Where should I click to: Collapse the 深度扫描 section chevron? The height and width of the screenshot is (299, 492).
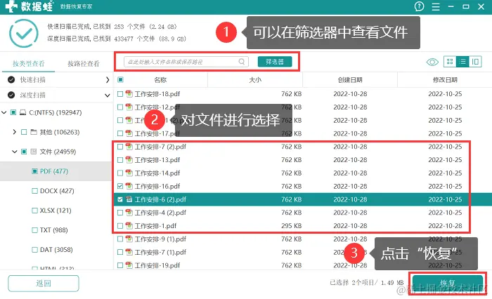108,95
